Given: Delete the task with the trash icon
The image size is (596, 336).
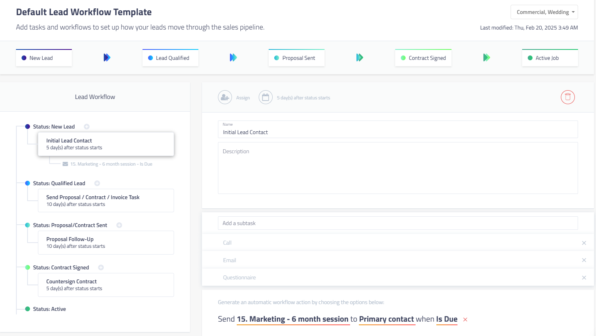Looking at the screenshot, I should pyautogui.click(x=568, y=97).
